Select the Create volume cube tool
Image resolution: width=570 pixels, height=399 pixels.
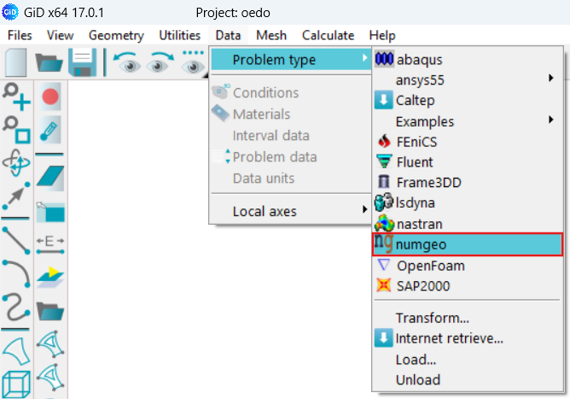pyautogui.click(x=16, y=384)
